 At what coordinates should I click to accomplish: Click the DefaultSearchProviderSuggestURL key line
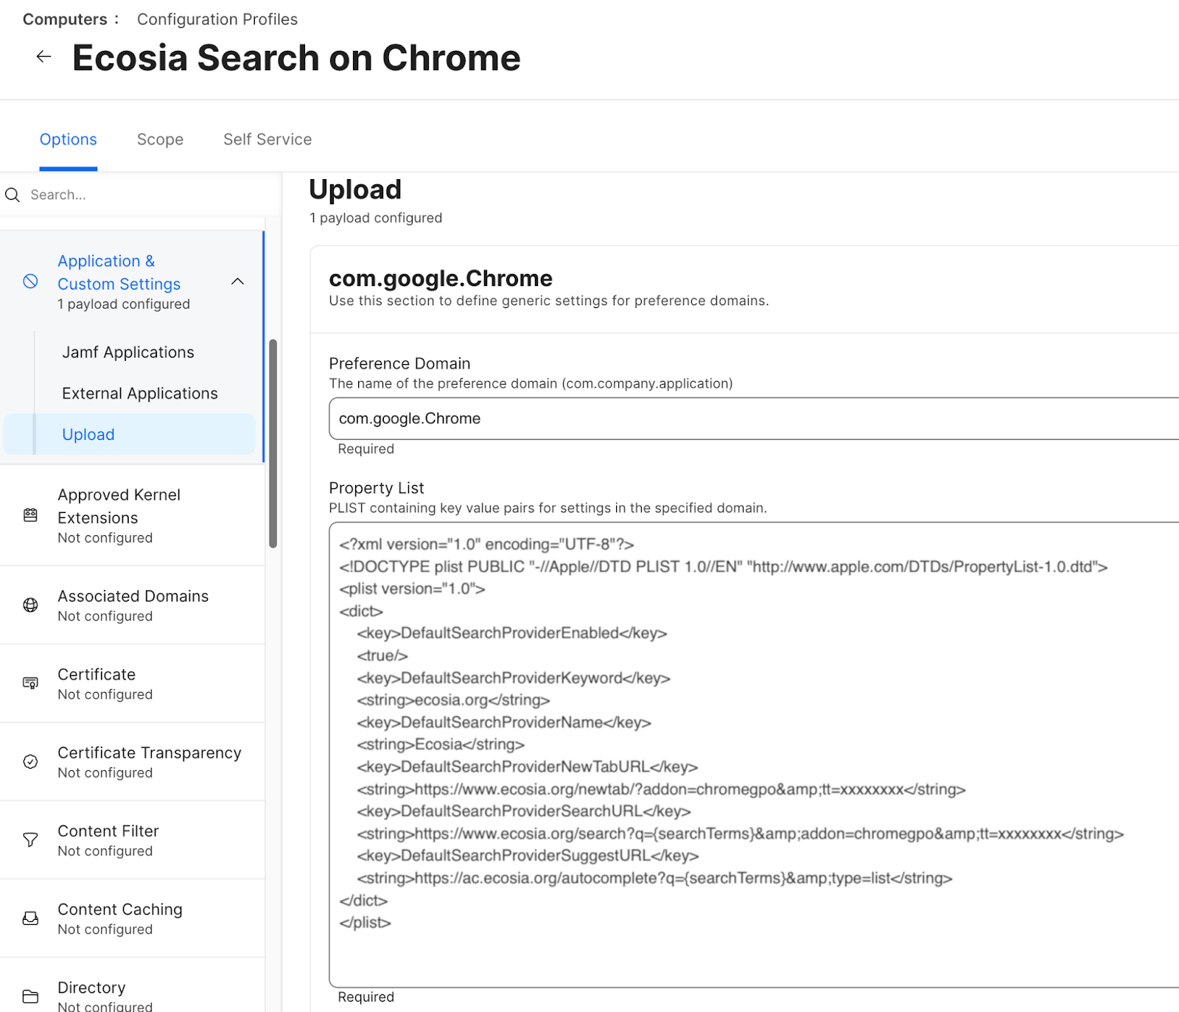(528, 856)
